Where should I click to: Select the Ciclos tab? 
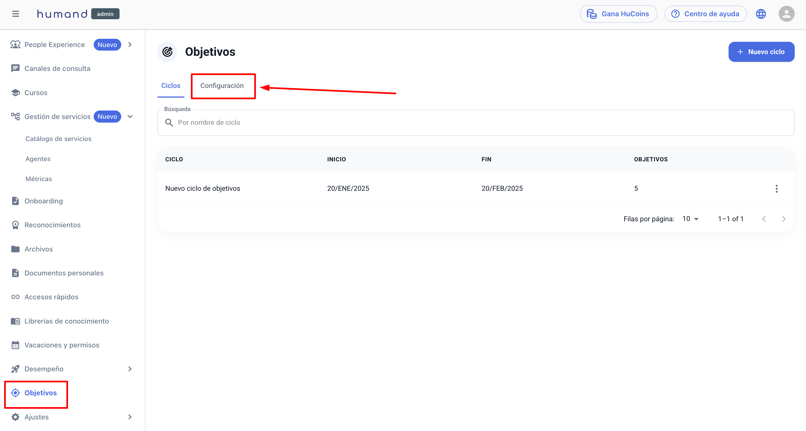(171, 85)
